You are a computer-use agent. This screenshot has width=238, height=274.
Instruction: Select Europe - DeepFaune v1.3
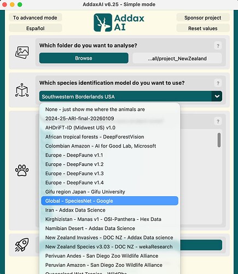click(109, 173)
